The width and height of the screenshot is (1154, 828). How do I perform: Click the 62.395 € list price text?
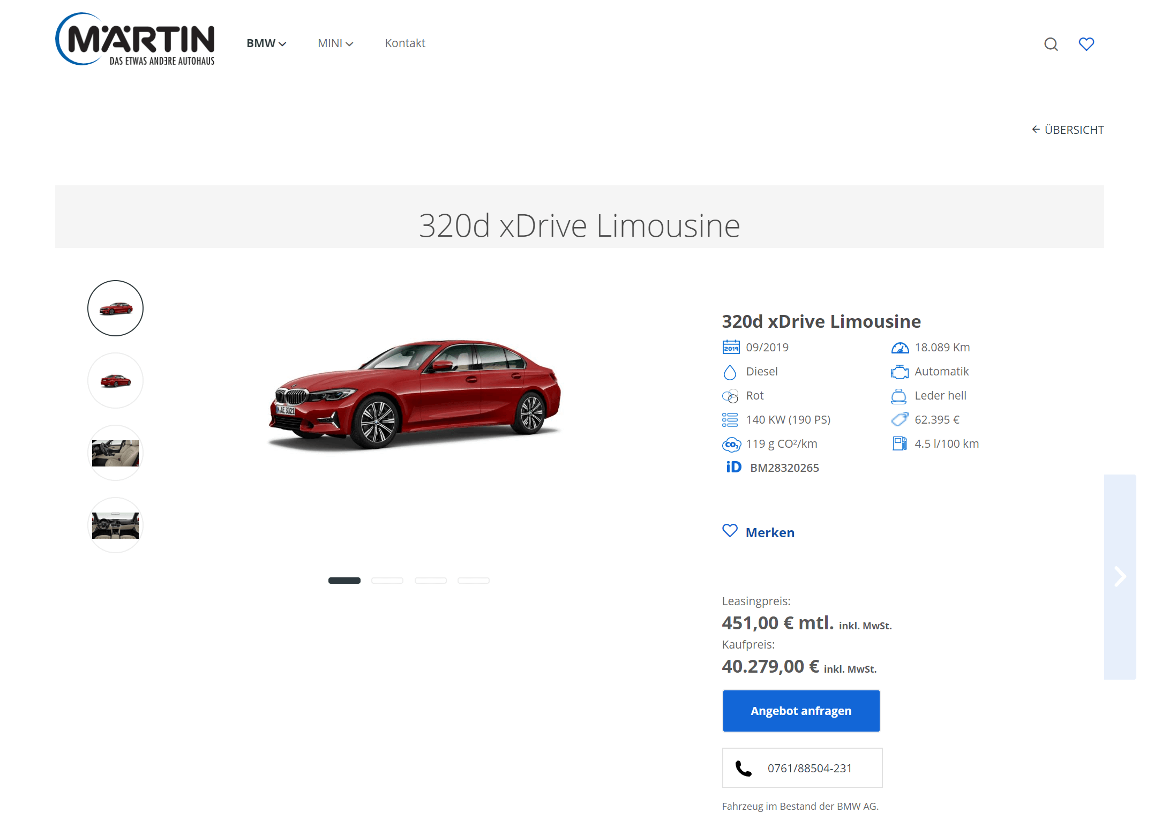(x=937, y=419)
